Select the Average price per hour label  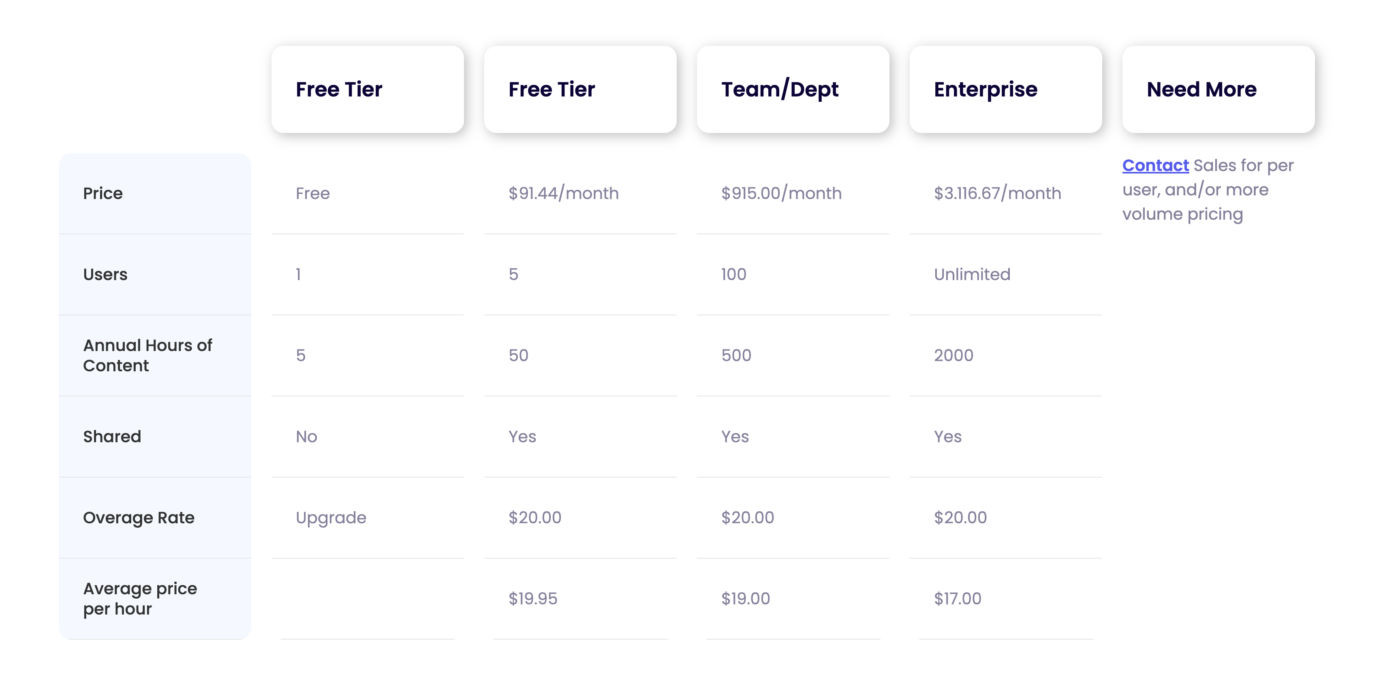(x=140, y=599)
